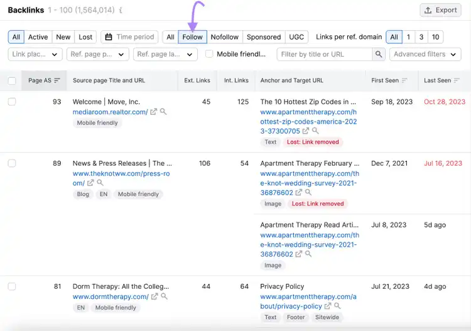Choose the first All status filter tab
Screen dimensions: 471x331
coord(16,37)
